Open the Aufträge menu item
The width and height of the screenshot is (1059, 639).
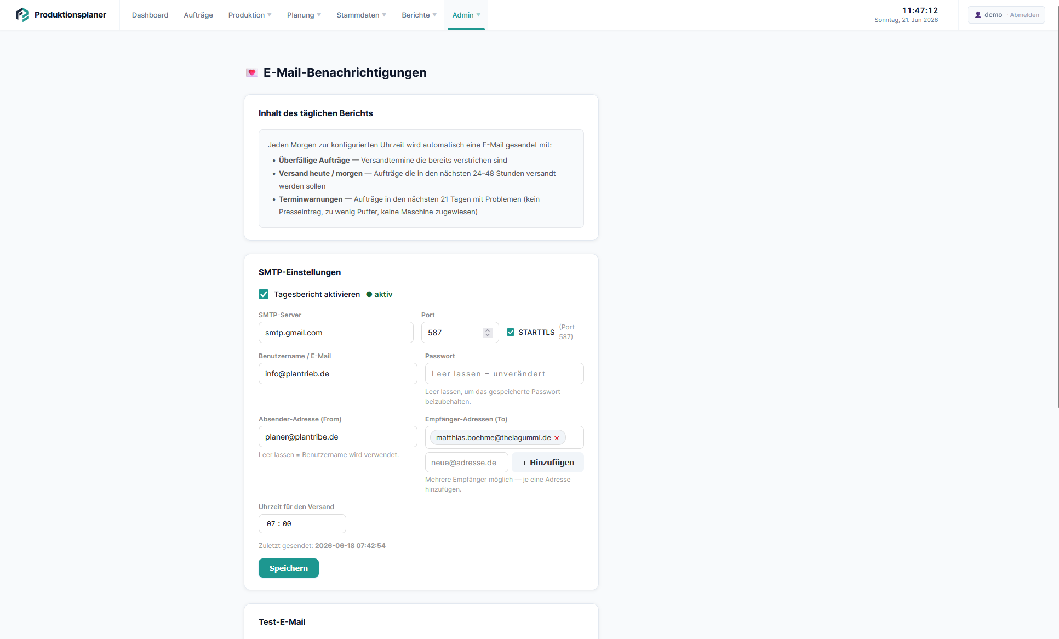point(198,15)
